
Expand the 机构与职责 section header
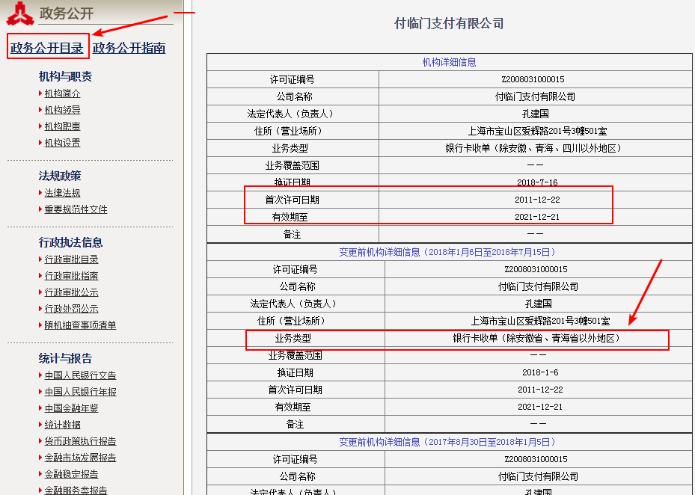click(64, 76)
